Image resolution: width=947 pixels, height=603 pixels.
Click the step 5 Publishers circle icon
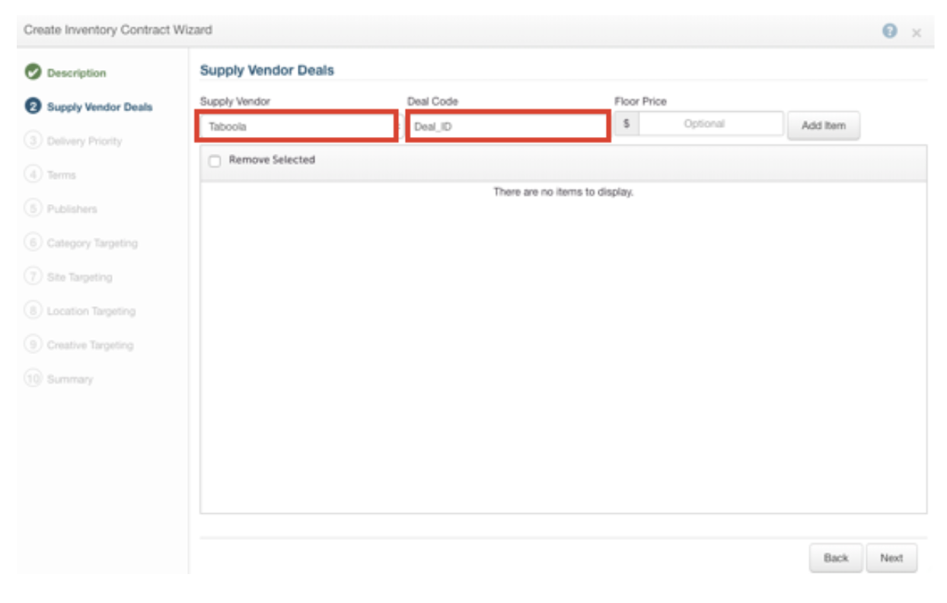[32, 209]
